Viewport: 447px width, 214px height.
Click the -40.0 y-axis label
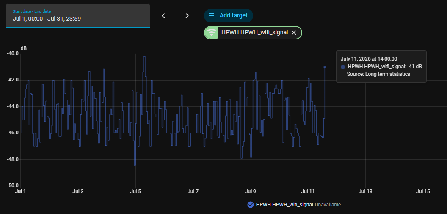click(x=13, y=53)
